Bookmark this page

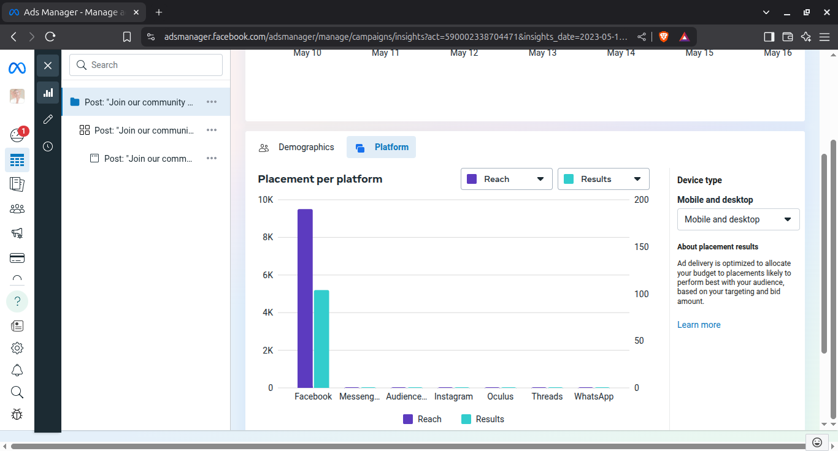coord(127,37)
